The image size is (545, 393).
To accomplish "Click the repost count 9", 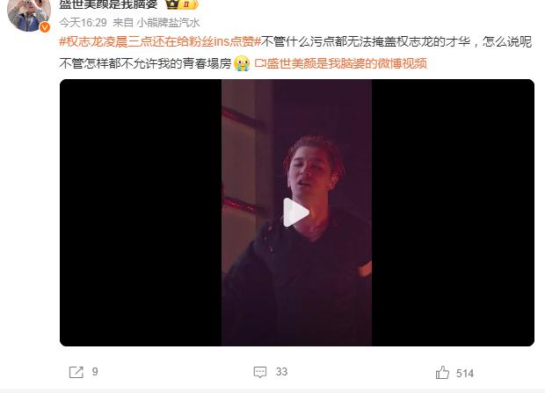I will 95,372.
